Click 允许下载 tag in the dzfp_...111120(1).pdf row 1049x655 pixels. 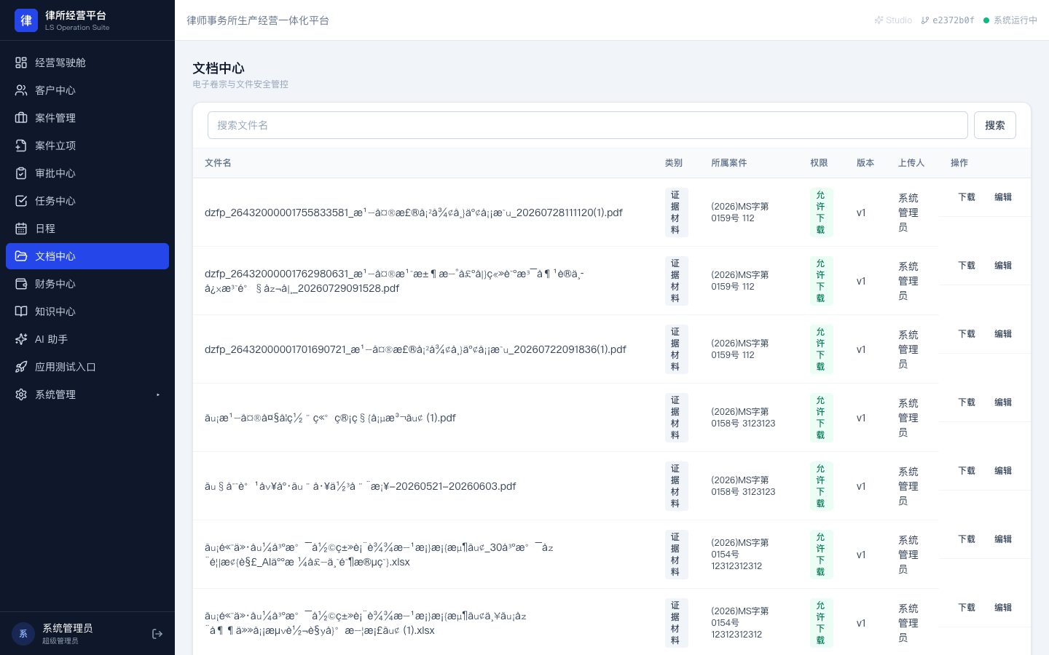[821, 213]
